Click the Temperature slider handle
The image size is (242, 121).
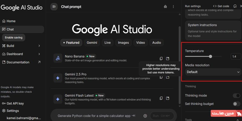pos(211,56)
